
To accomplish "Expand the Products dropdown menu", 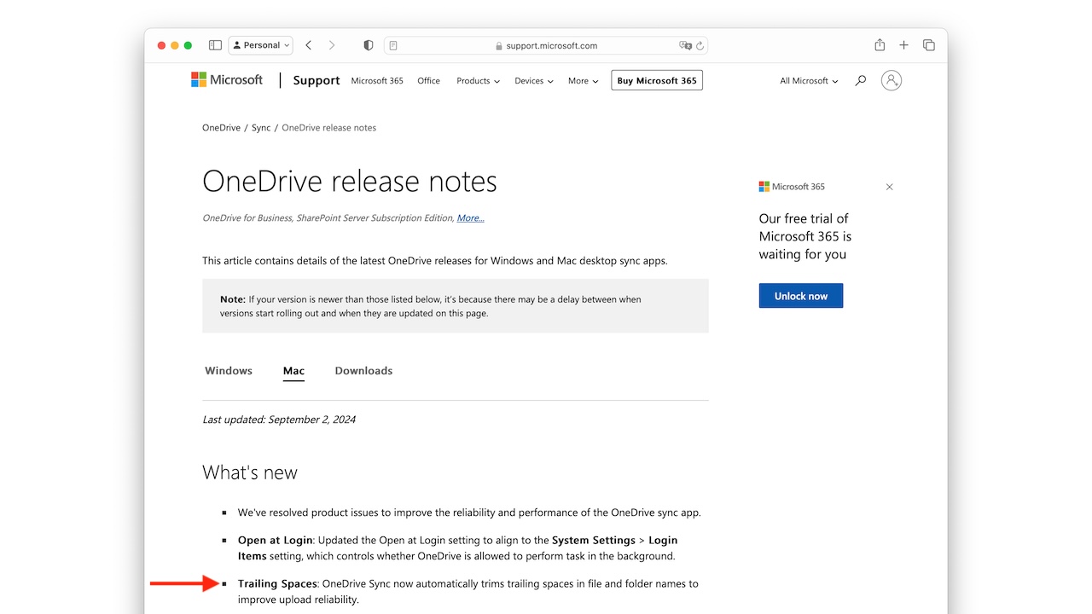I will 479,81.
